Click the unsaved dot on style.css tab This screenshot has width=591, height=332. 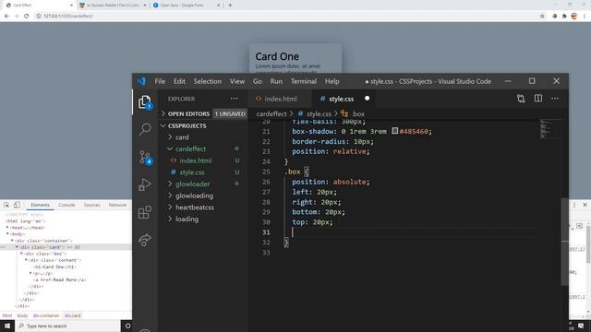368,99
